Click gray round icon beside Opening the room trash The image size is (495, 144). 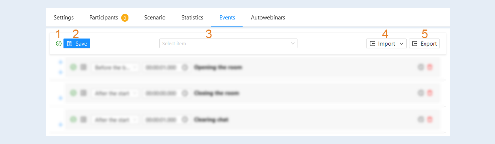[x=421, y=67]
